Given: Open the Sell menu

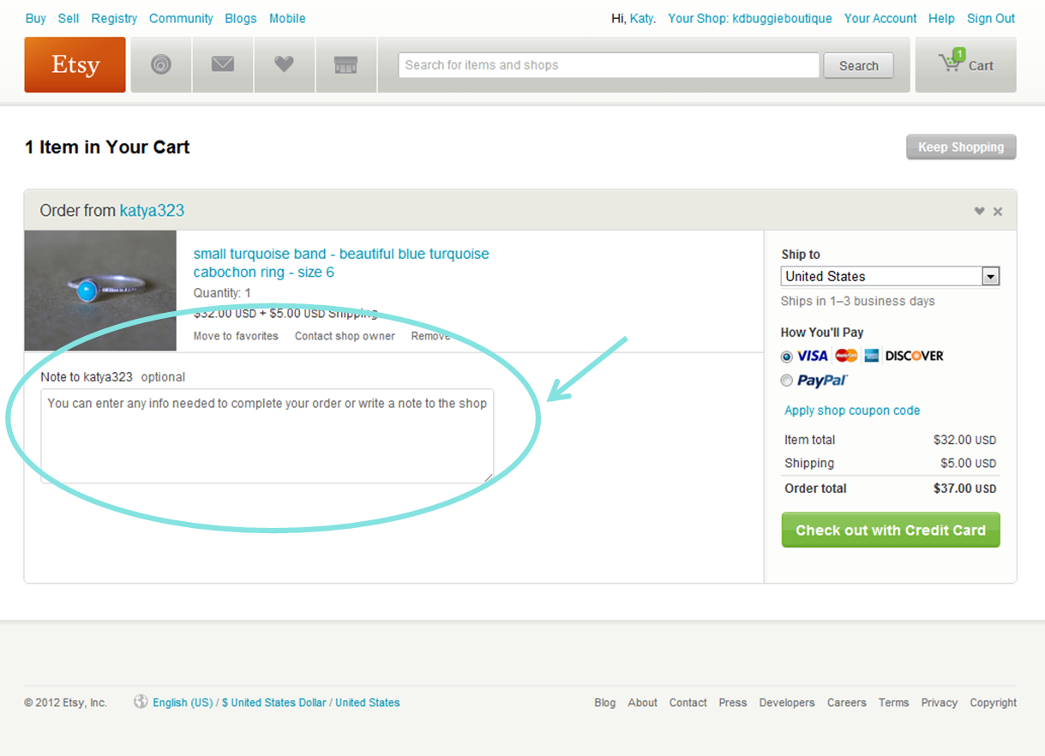Looking at the screenshot, I should 69,18.
